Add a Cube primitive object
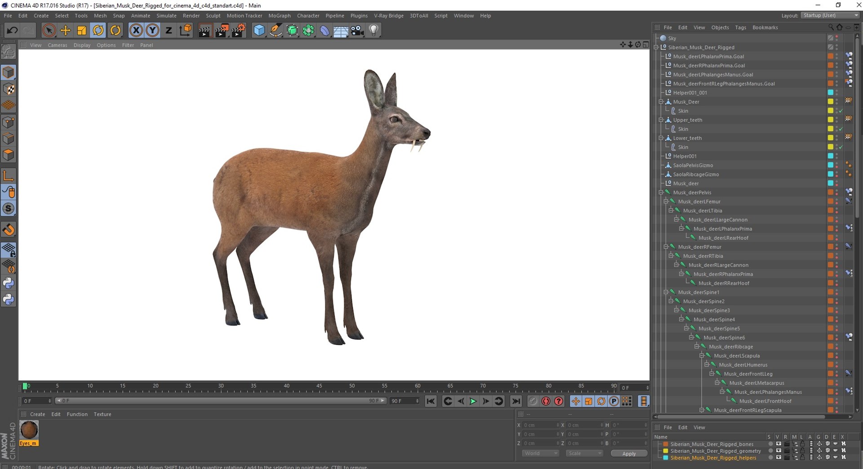This screenshot has width=863, height=469. pyautogui.click(x=259, y=31)
